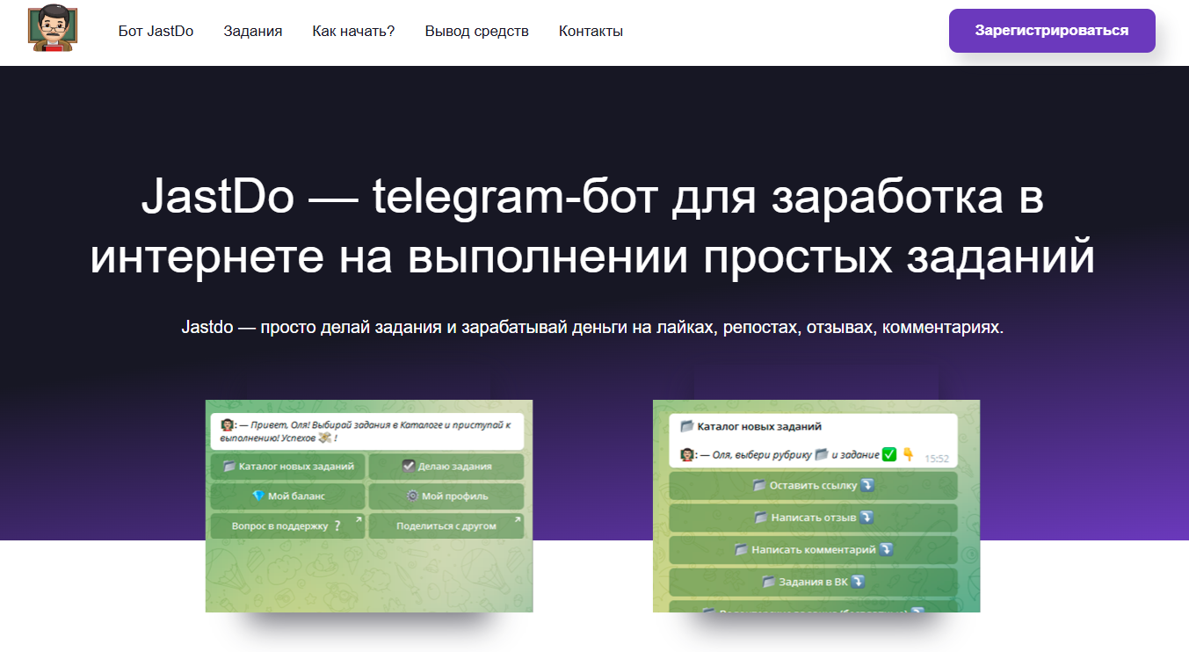This screenshot has width=1189, height=652.
Task: Click the 15:52 message timestamp
Action: point(938,459)
